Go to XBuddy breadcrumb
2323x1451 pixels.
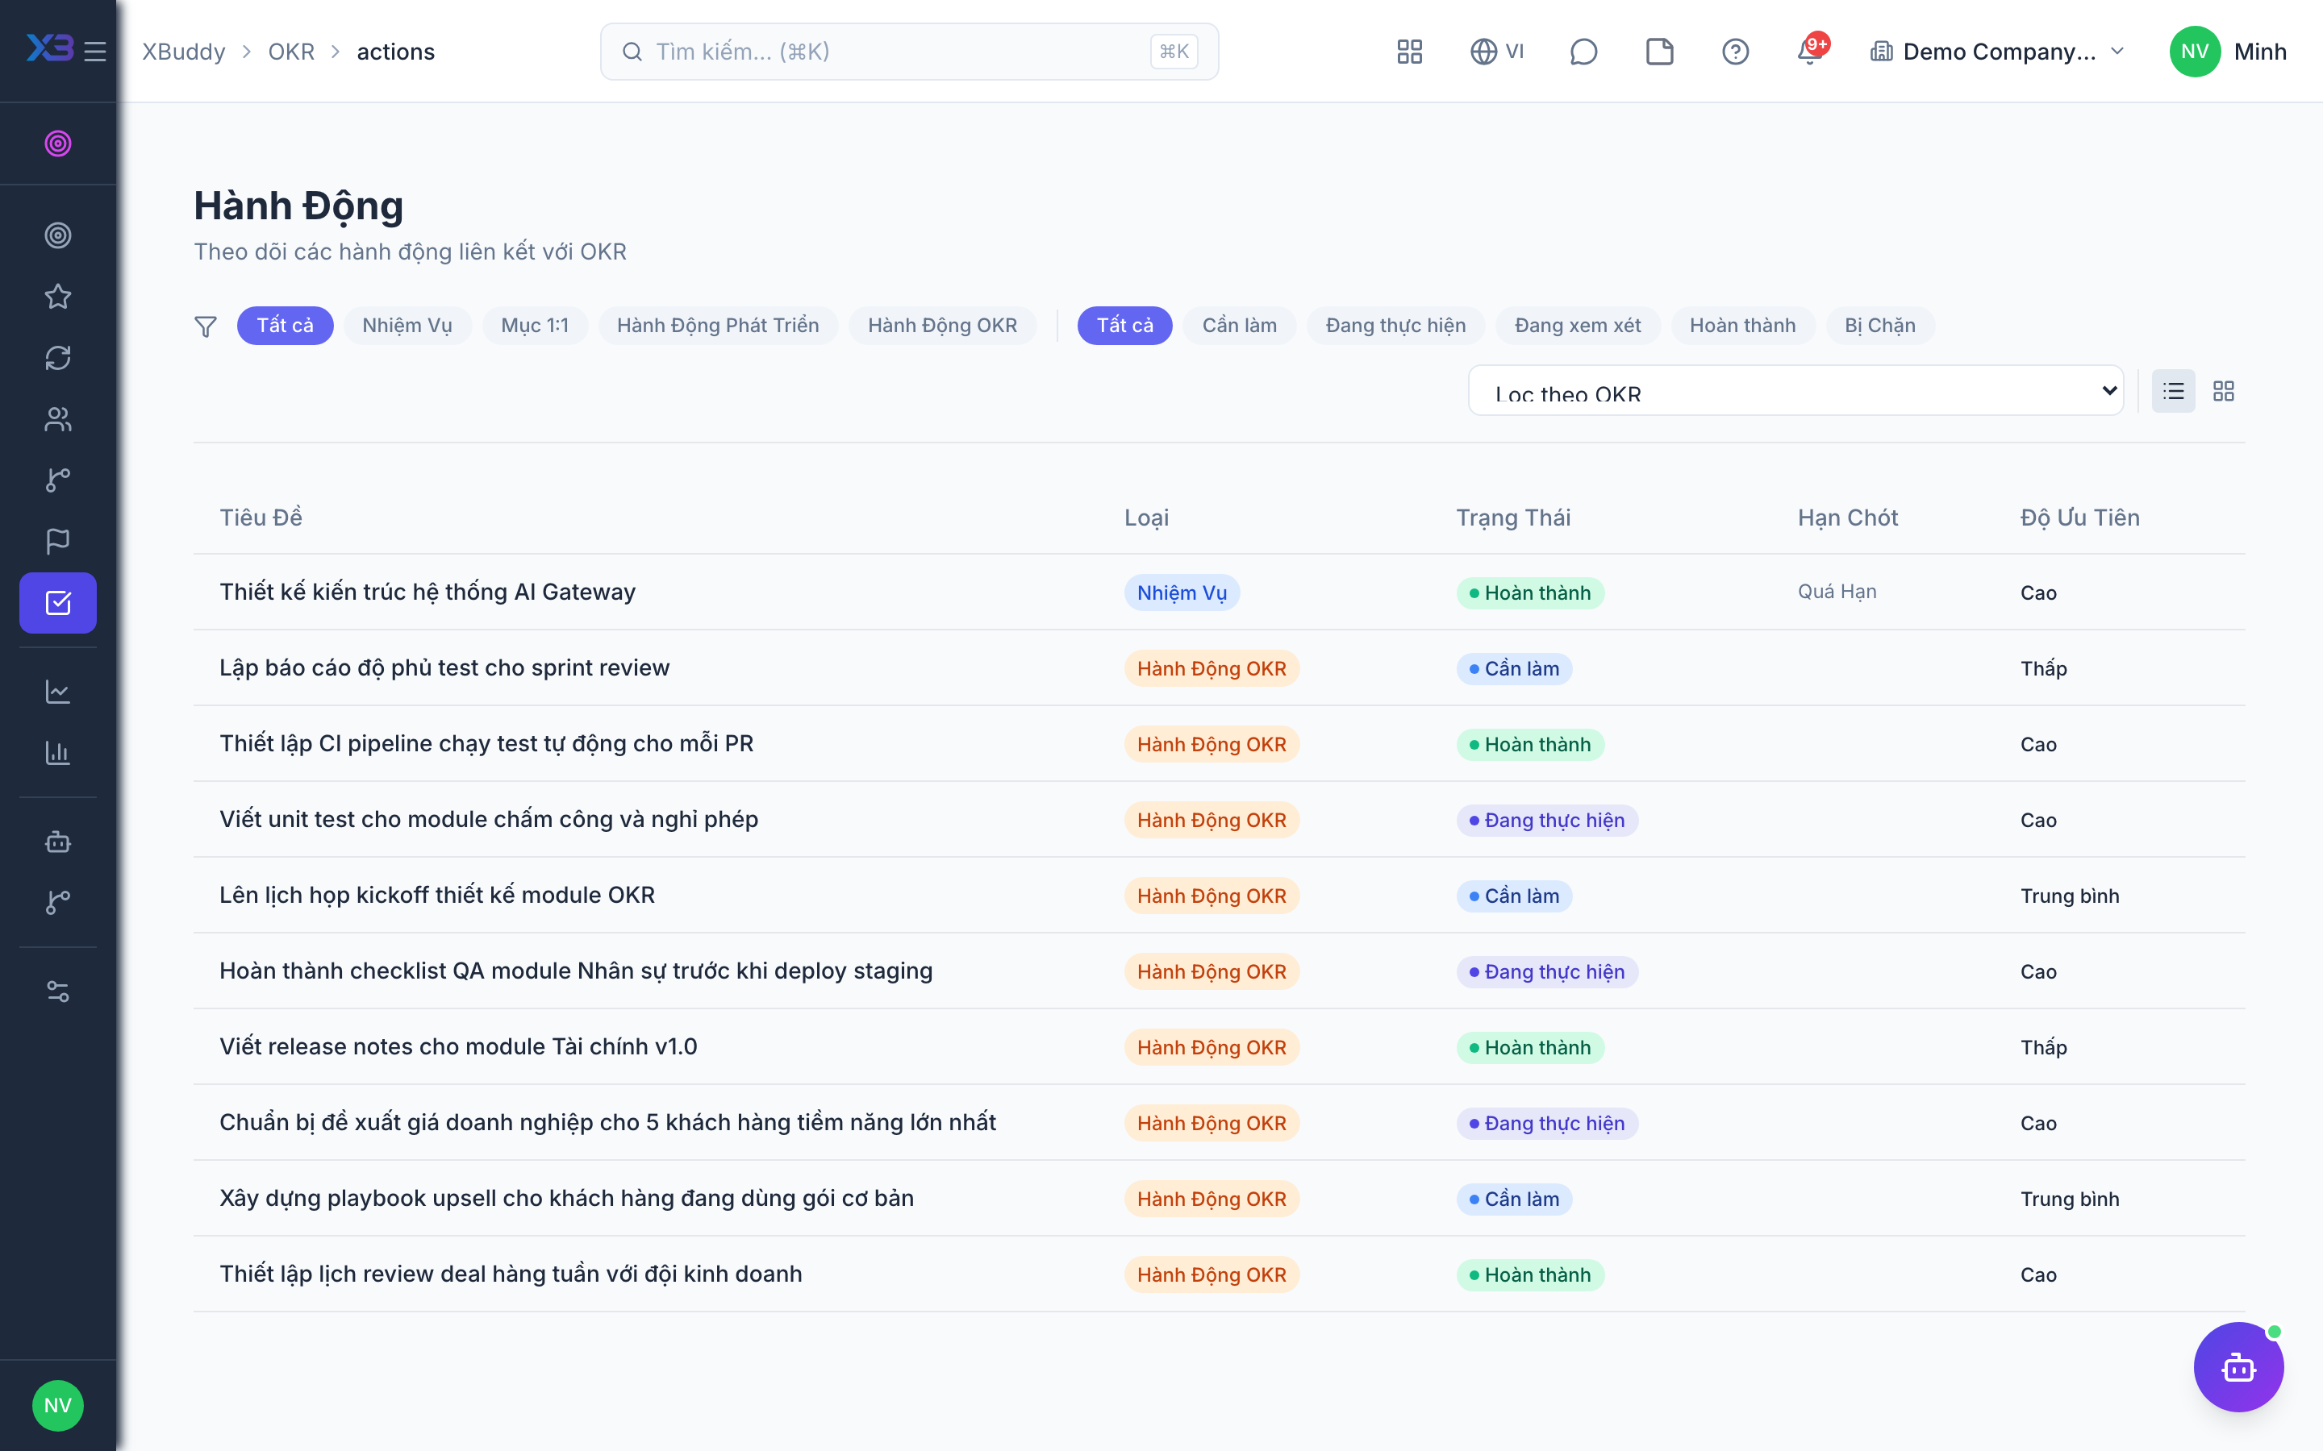click(x=183, y=52)
